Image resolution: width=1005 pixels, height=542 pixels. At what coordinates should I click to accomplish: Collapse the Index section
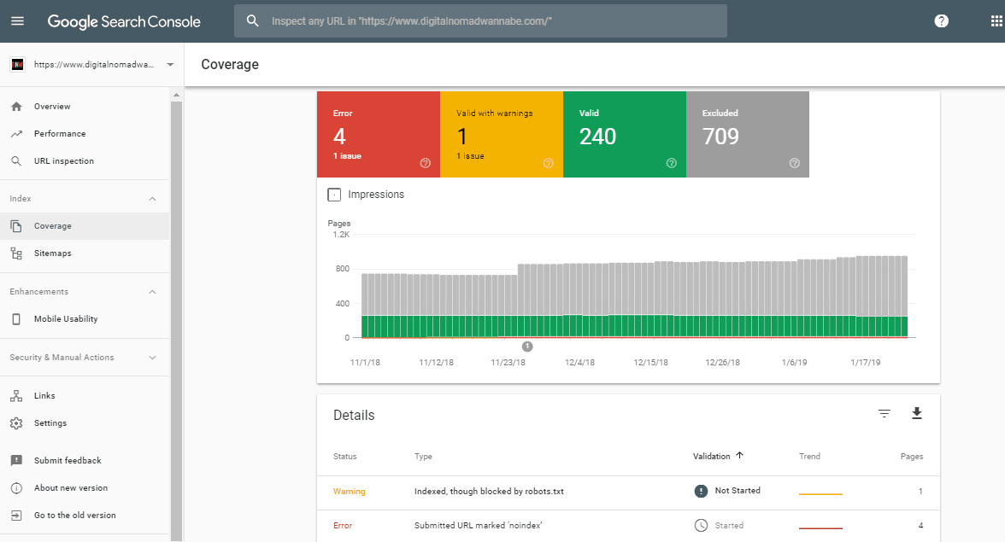click(153, 199)
